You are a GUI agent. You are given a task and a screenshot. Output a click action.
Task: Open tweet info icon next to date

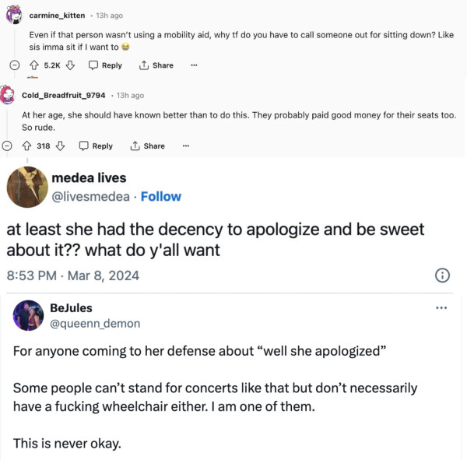(441, 274)
